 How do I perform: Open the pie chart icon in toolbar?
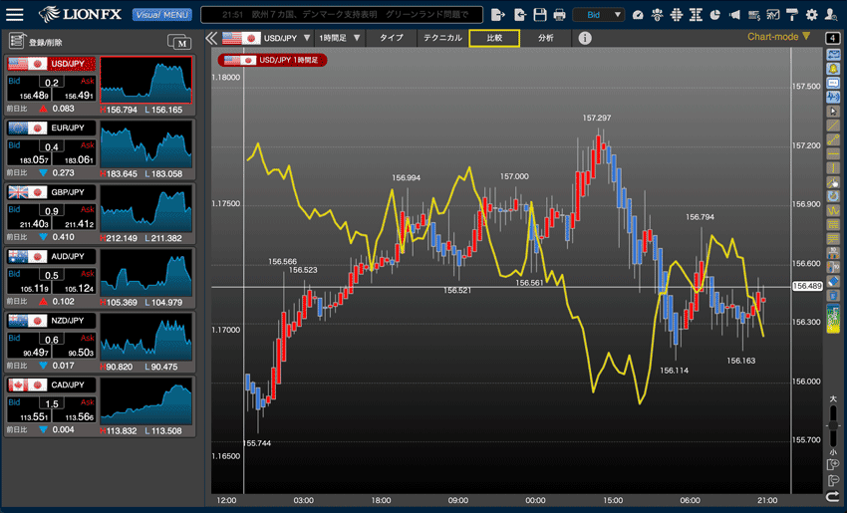[714, 15]
